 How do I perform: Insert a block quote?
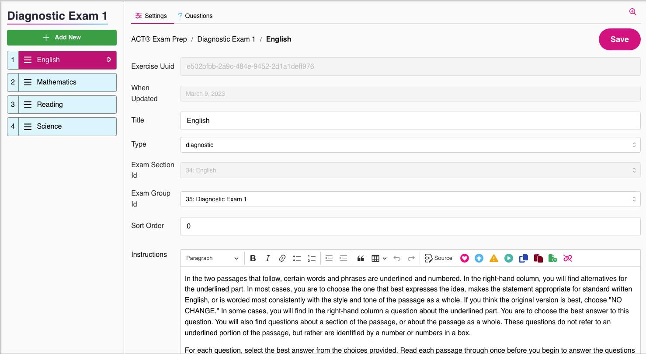click(x=361, y=258)
